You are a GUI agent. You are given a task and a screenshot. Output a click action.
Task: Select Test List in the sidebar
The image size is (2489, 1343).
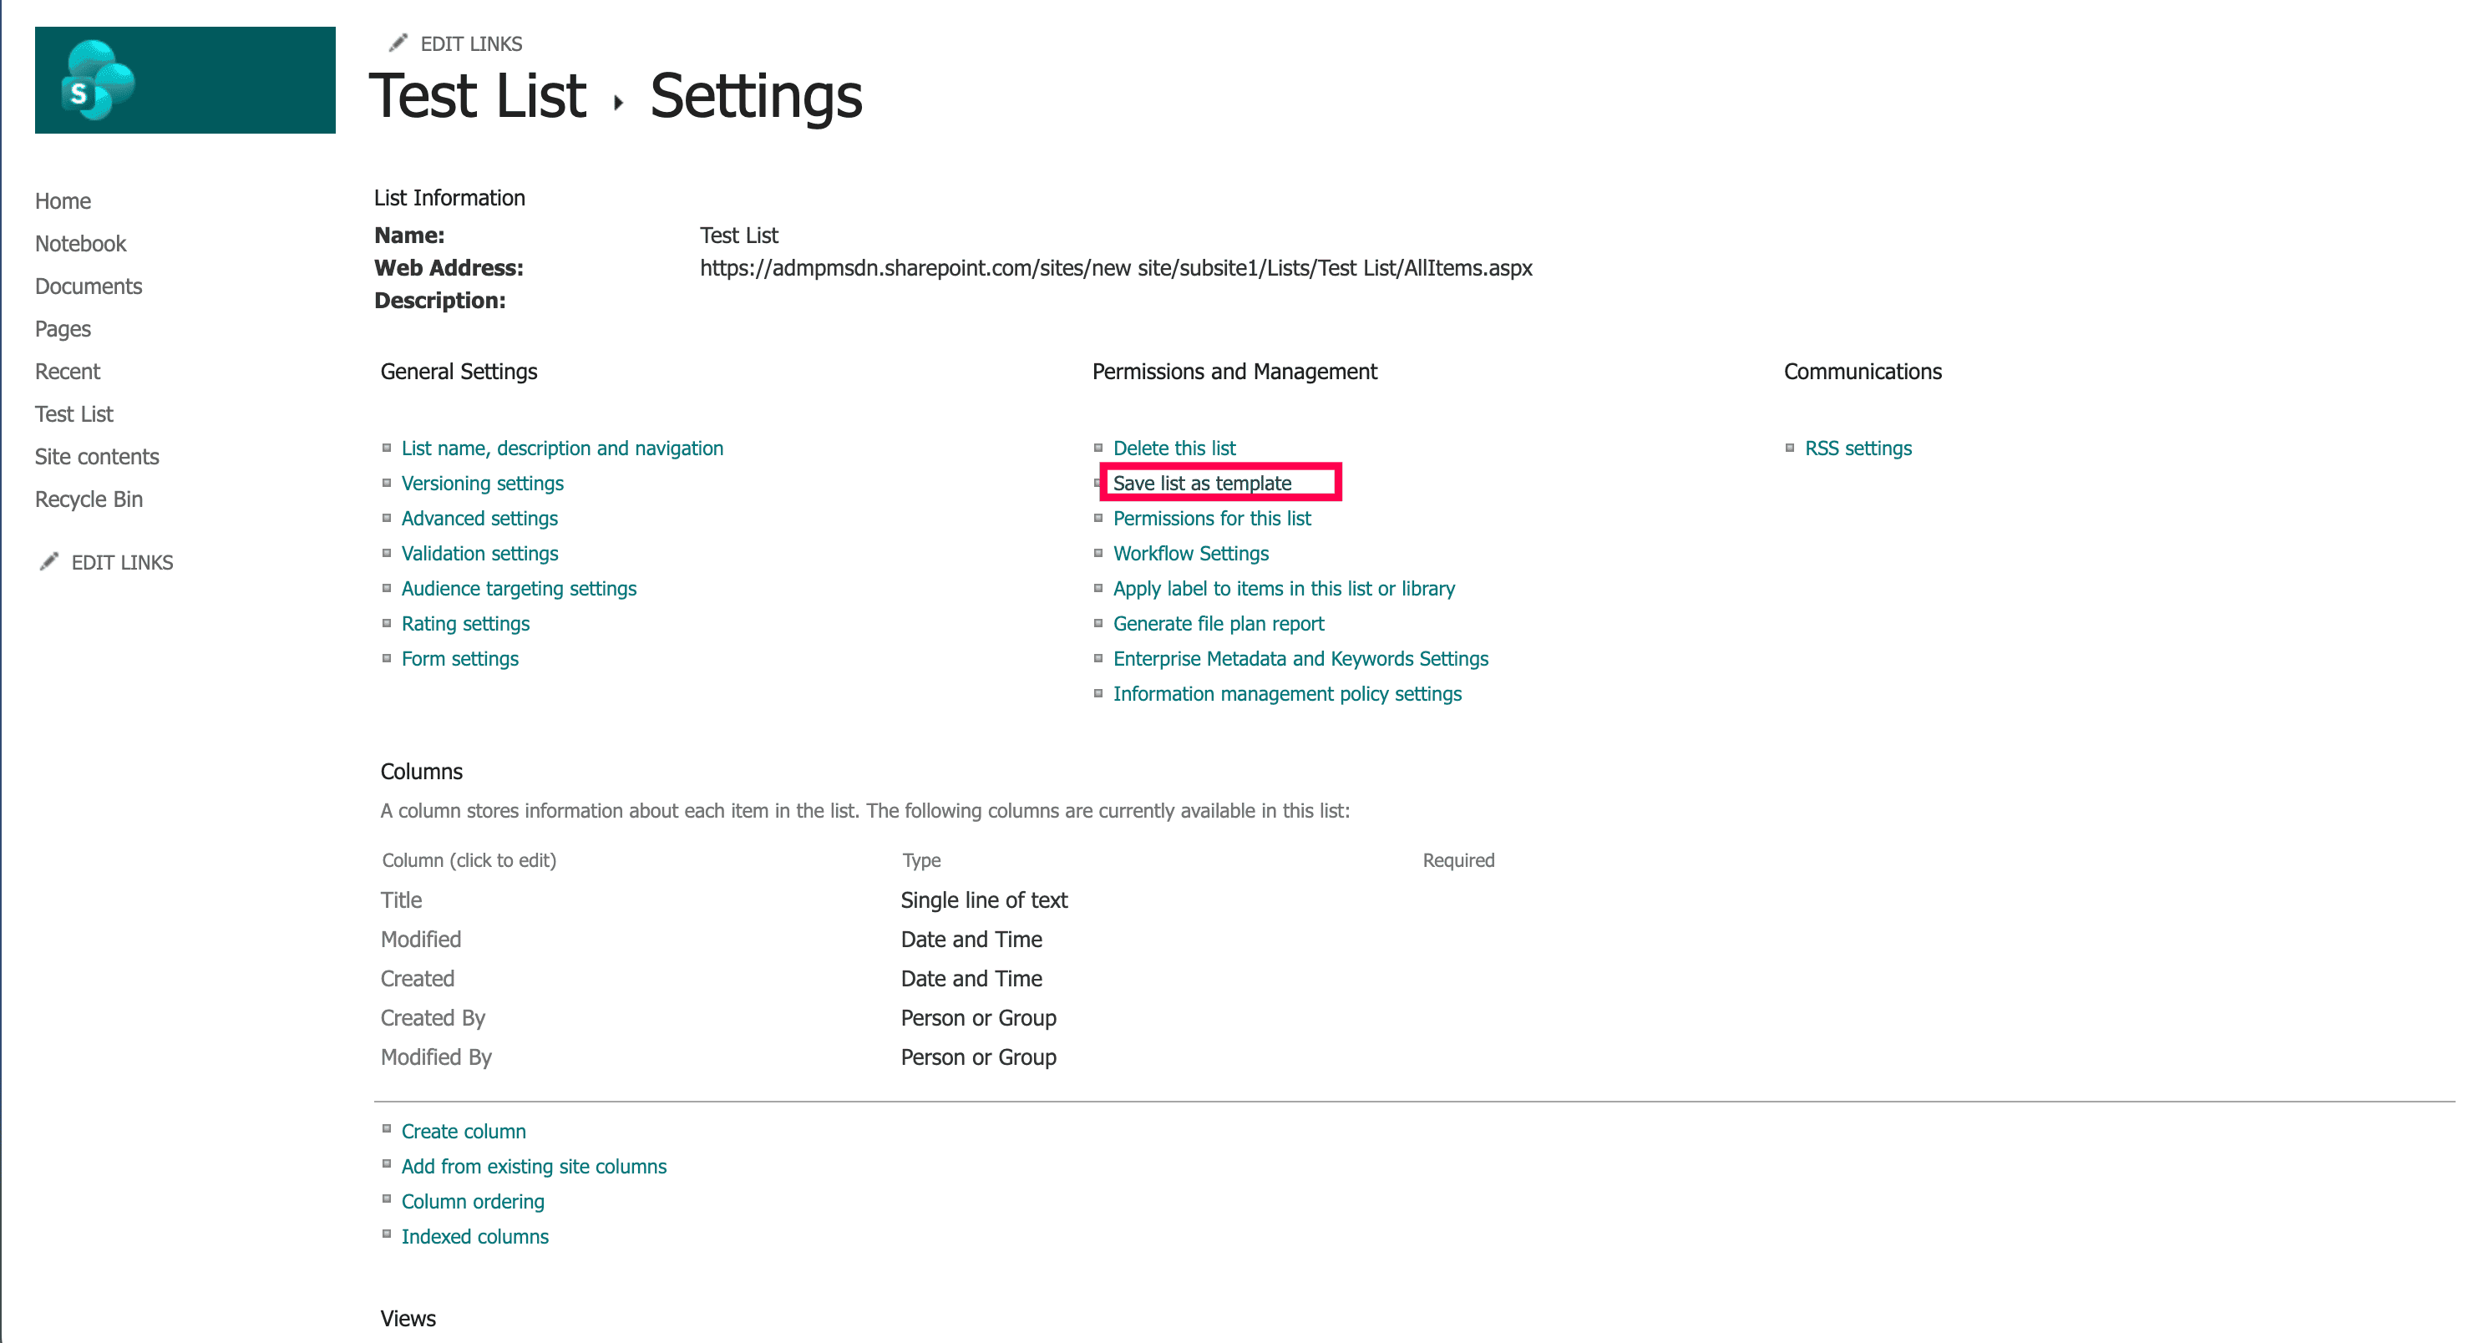pos(73,413)
